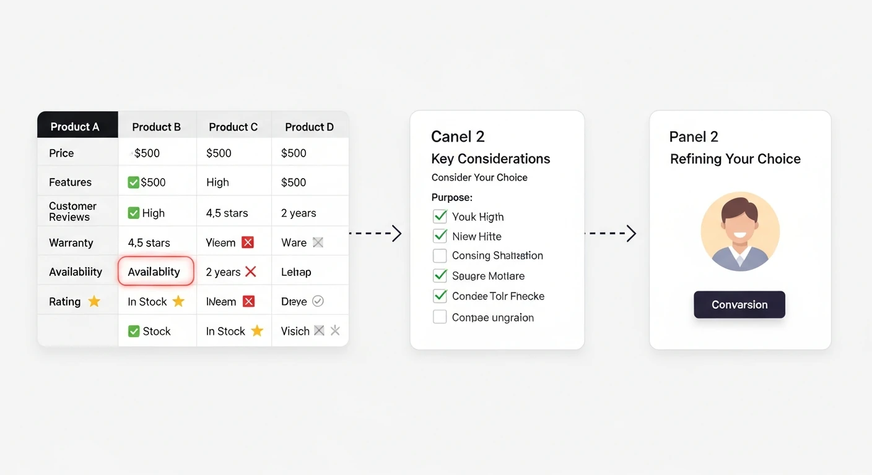
Task: Click the red X beside 2 years in Product C
Action: tap(251, 272)
